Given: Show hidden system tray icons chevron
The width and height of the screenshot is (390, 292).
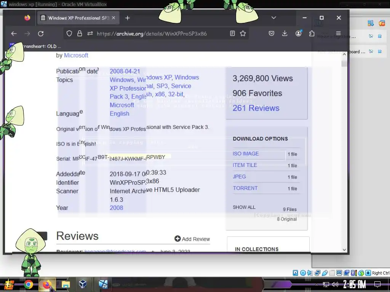Looking at the screenshot, I should click(x=316, y=284).
